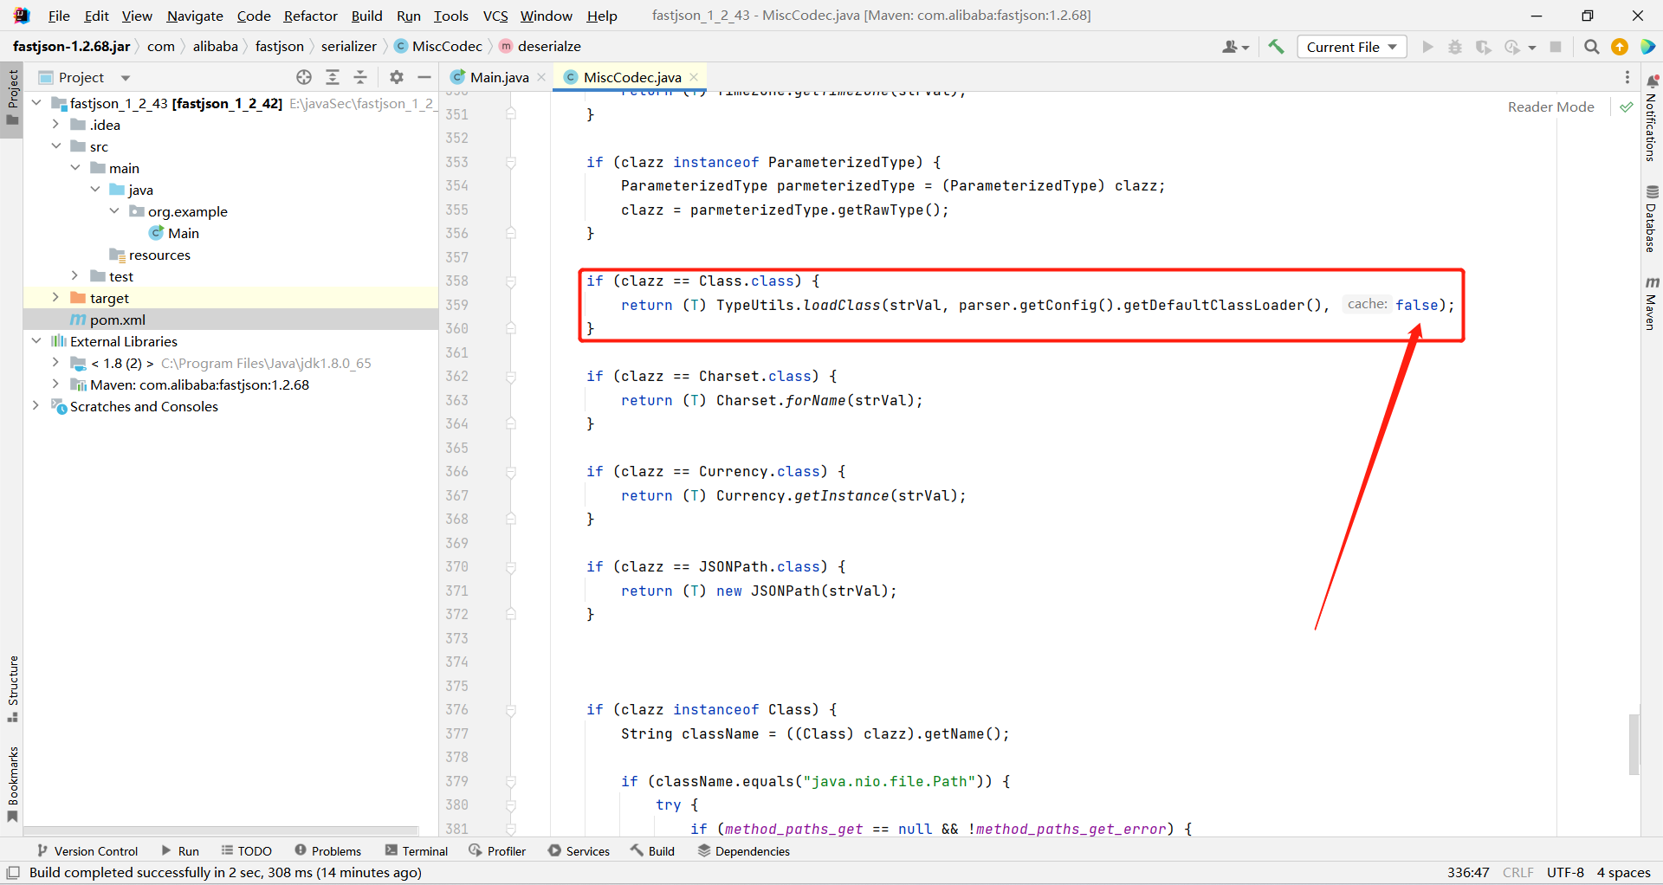Expand the .idea folder

(55, 125)
